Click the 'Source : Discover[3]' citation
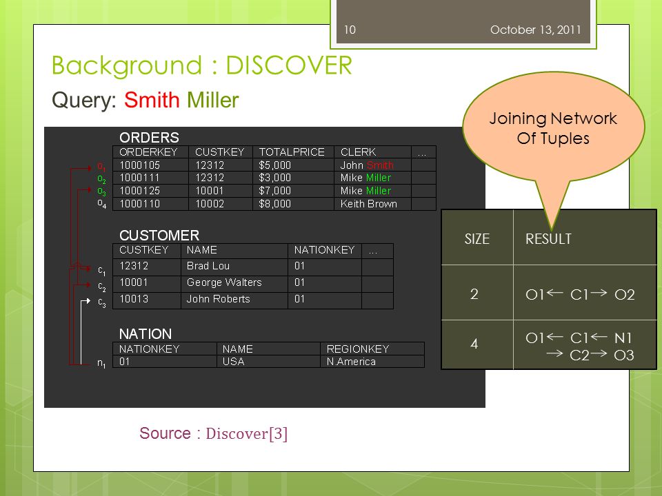662x496 pixels. point(214,433)
